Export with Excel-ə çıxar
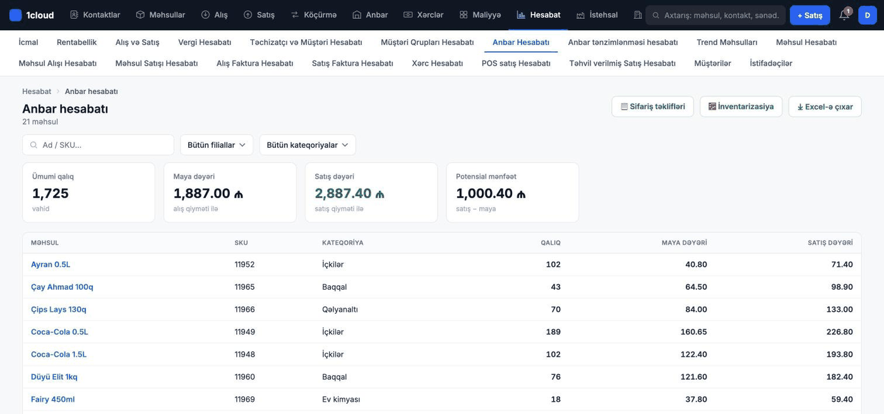This screenshot has height=414, width=884. tap(825, 107)
